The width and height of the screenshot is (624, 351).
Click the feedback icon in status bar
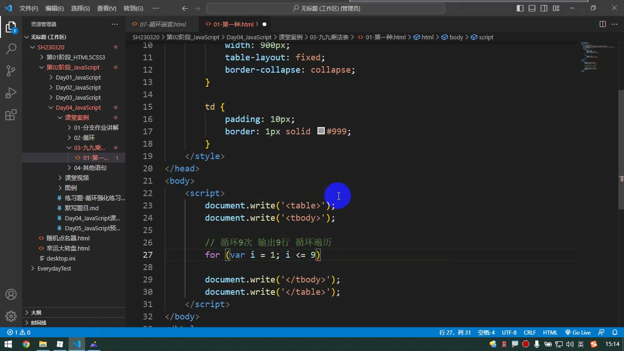pyautogui.click(x=601, y=333)
